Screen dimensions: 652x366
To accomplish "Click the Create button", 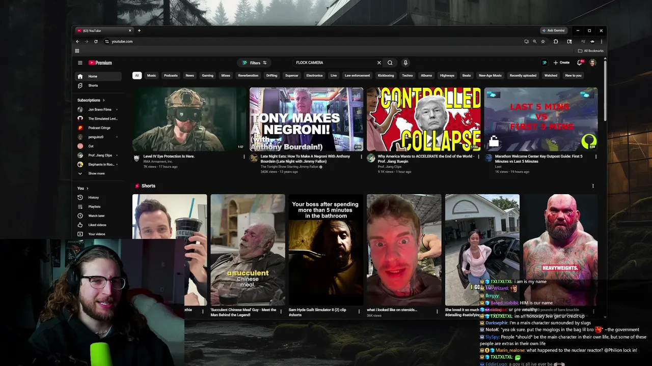I will [x=561, y=63].
